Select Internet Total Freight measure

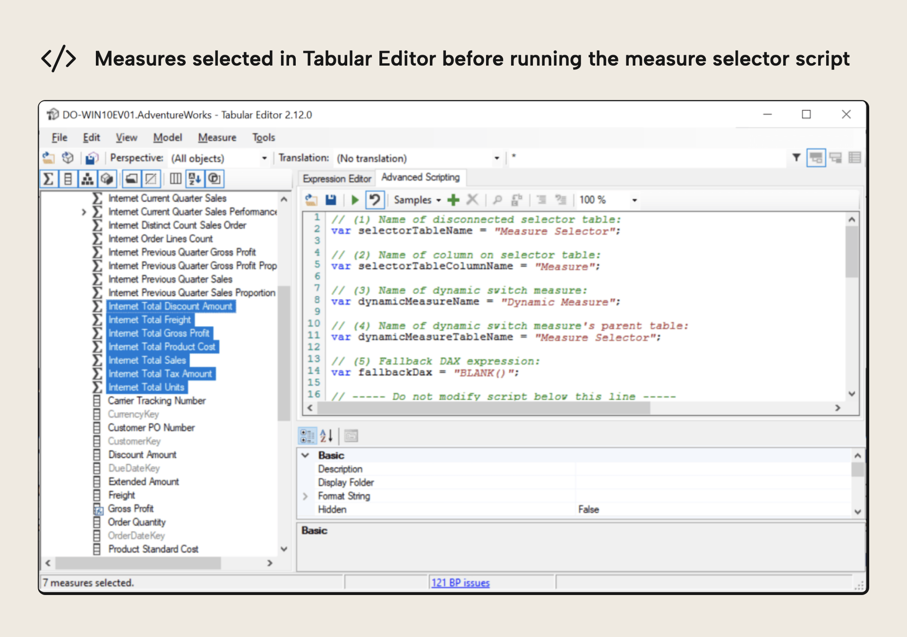150,320
